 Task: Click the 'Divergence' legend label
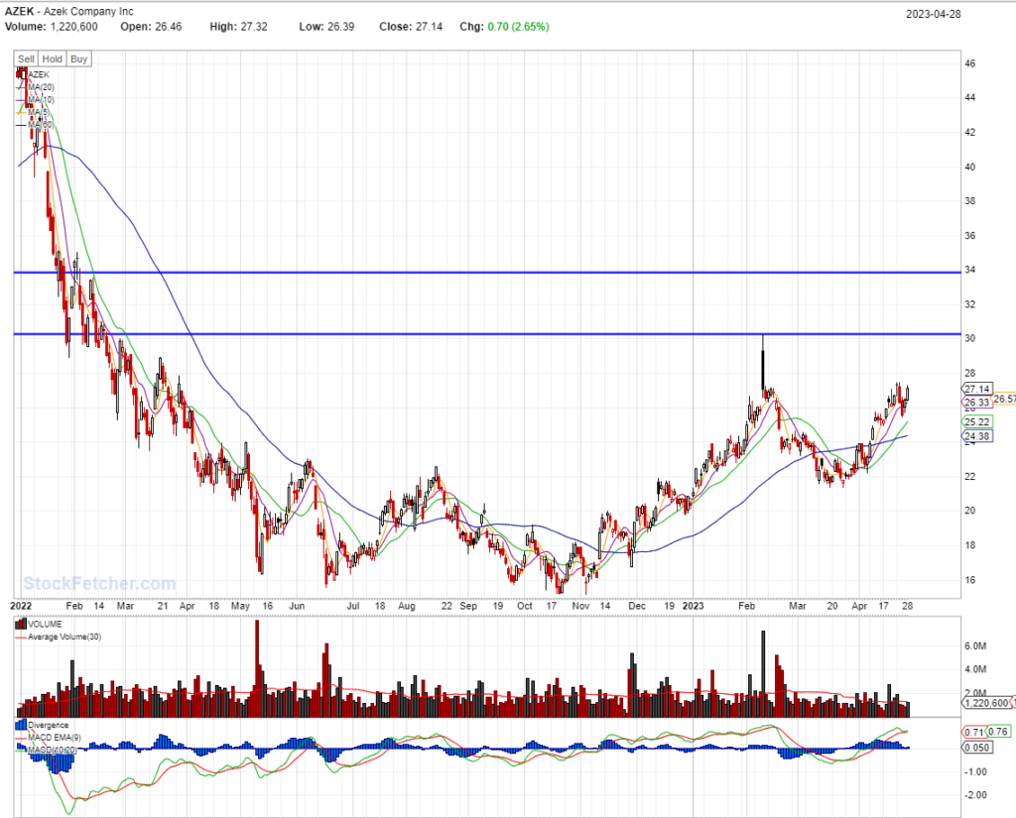[x=48, y=726]
